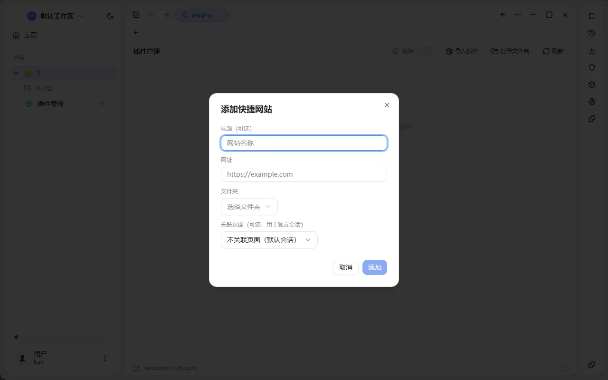Viewport: 608px width, 380px height.
Task: Click the home icon beside 主页
Action: click(17, 35)
